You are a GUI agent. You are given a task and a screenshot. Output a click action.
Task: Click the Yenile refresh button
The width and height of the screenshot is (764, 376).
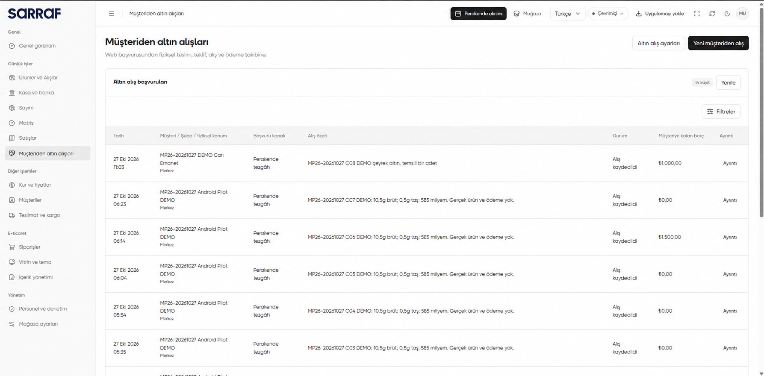pos(728,82)
